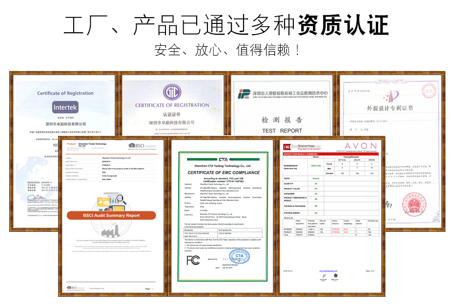The height and width of the screenshot is (308, 454).
Task: Click '深圳市卓励科技有限公司' under Intertek logo
Action: tap(66, 124)
